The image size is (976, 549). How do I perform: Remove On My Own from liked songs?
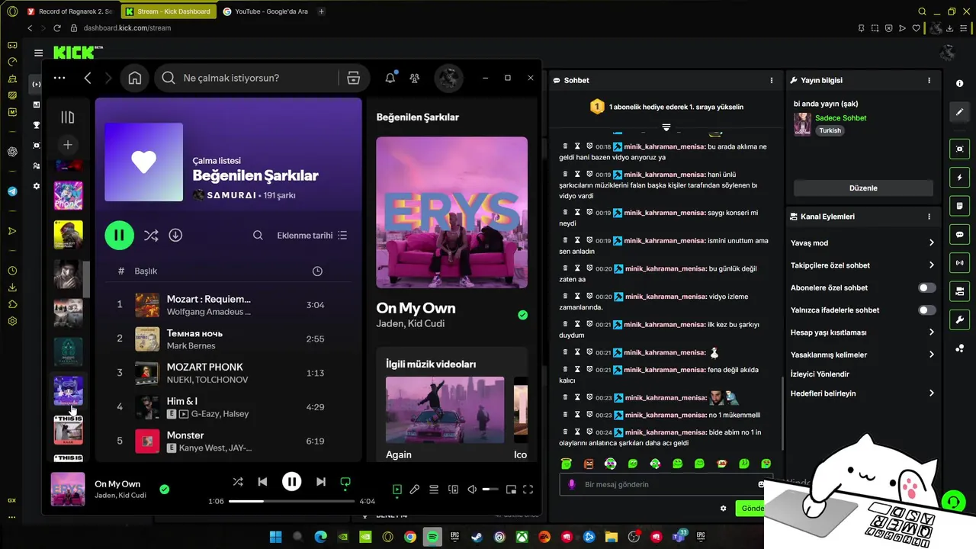[165, 490]
